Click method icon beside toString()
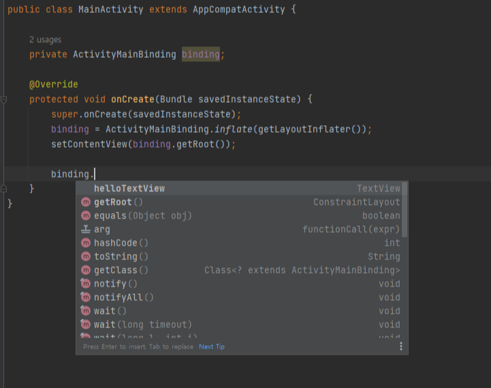 pyautogui.click(x=86, y=257)
